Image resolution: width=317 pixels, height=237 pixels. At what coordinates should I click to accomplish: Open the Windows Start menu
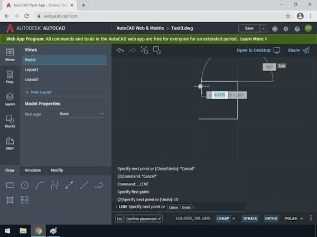(7, 231)
